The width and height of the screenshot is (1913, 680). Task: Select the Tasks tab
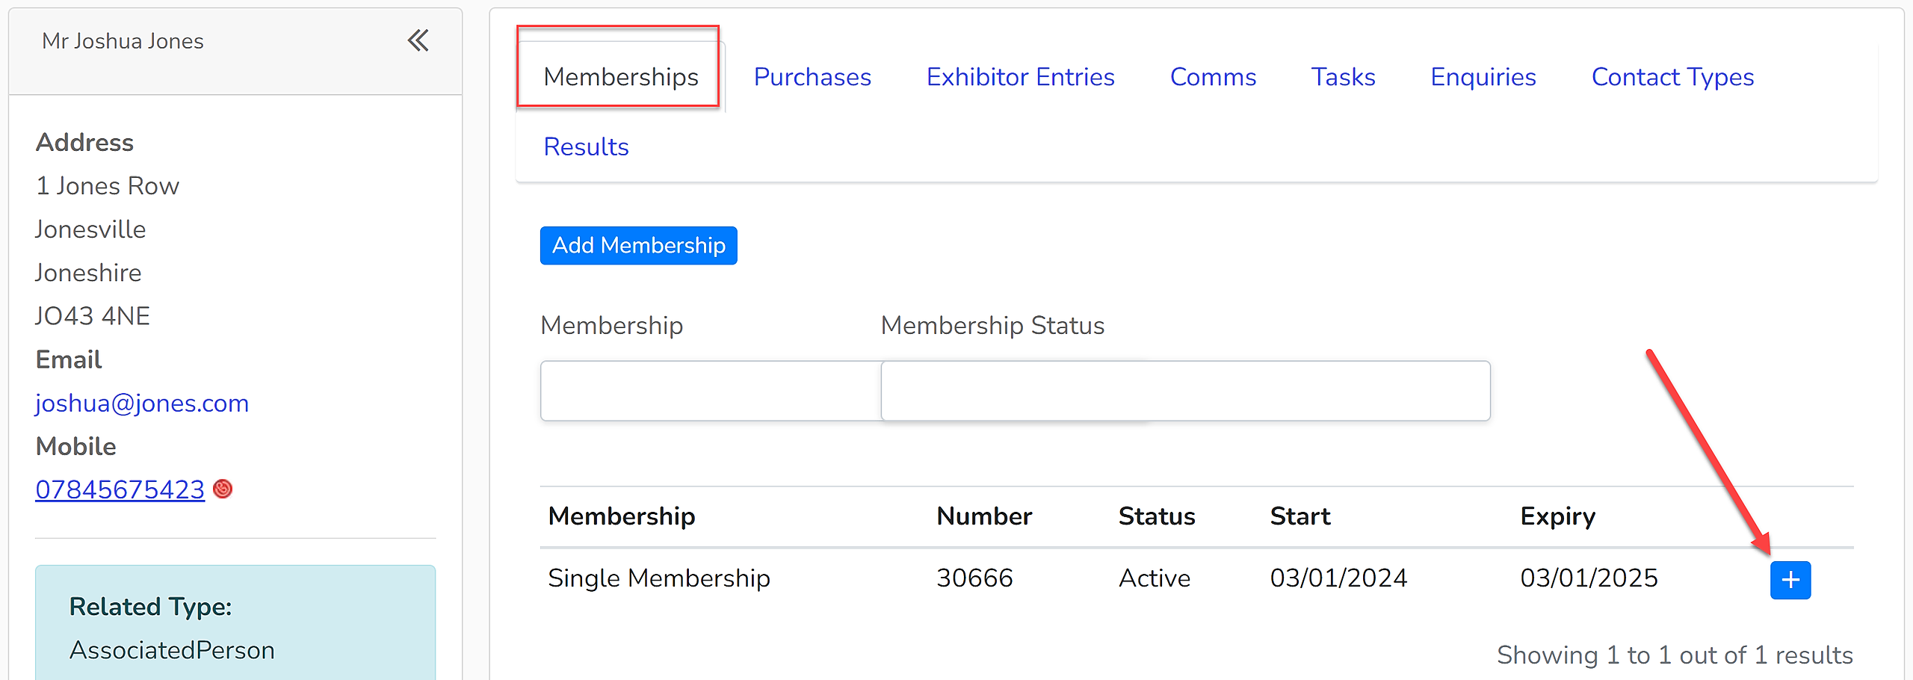point(1343,77)
